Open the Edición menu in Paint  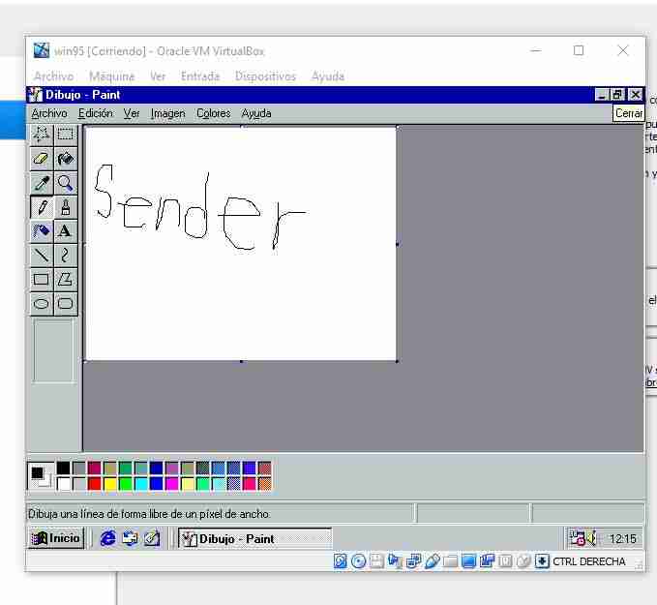(x=96, y=113)
